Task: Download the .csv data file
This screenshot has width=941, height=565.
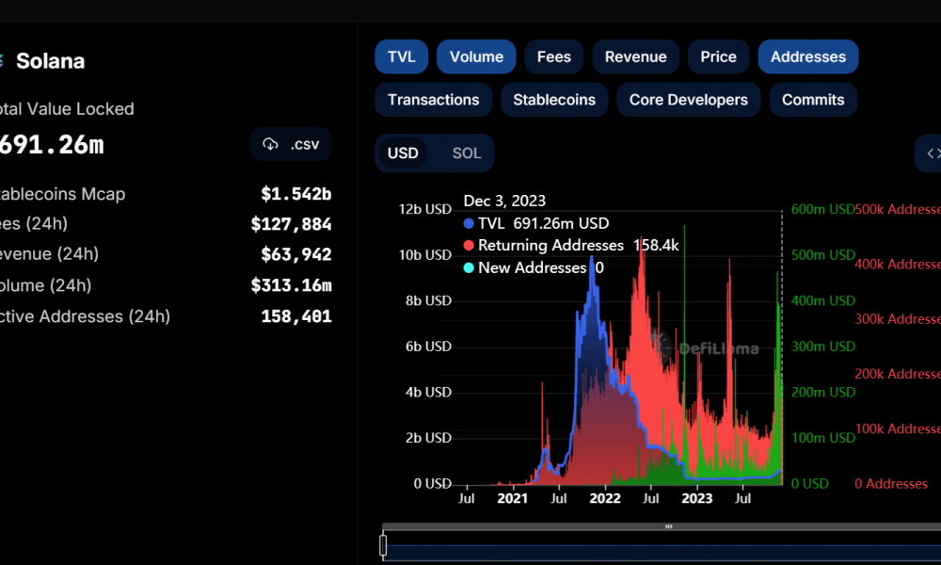Action: pos(291,144)
